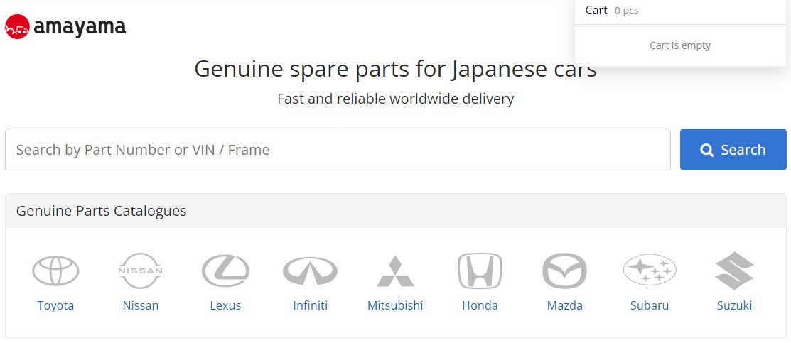791x343 pixels.
Task: Open the Nissan text link
Action: tap(140, 305)
